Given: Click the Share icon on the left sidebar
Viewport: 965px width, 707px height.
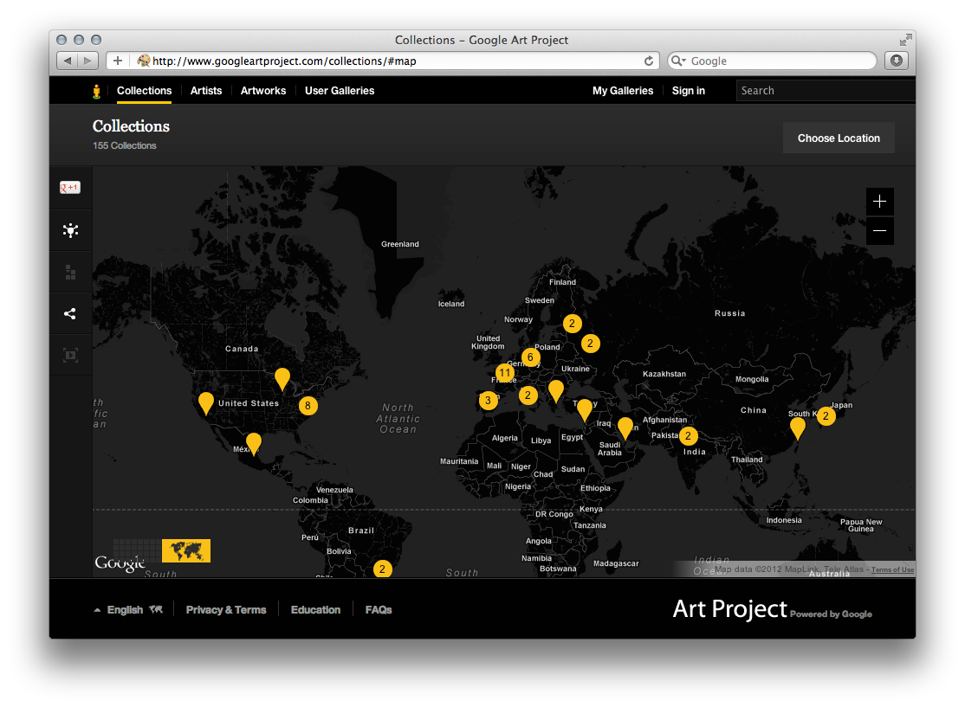Looking at the screenshot, I should click(70, 313).
